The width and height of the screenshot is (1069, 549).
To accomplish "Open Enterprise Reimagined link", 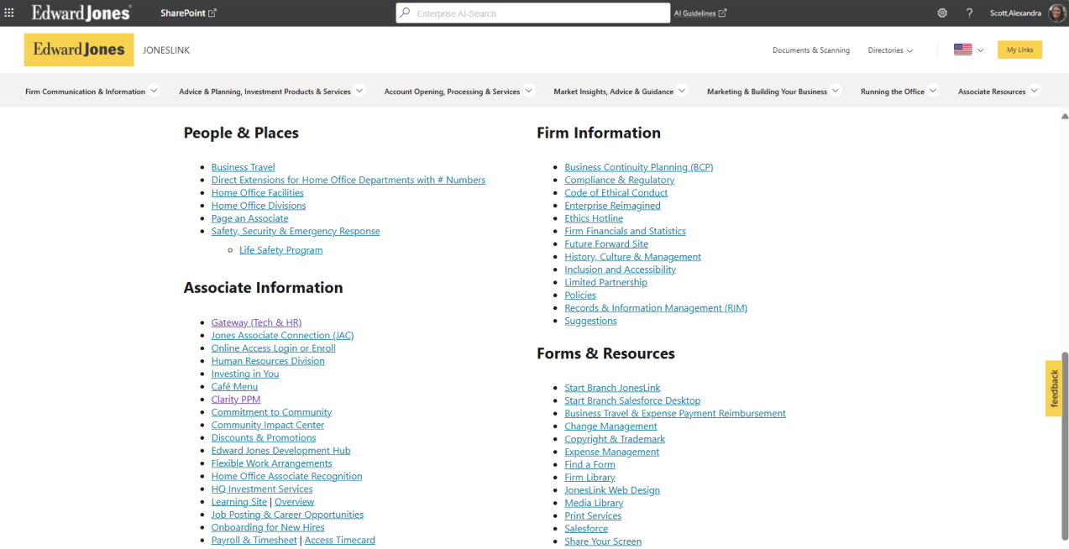I will point(612,206).
